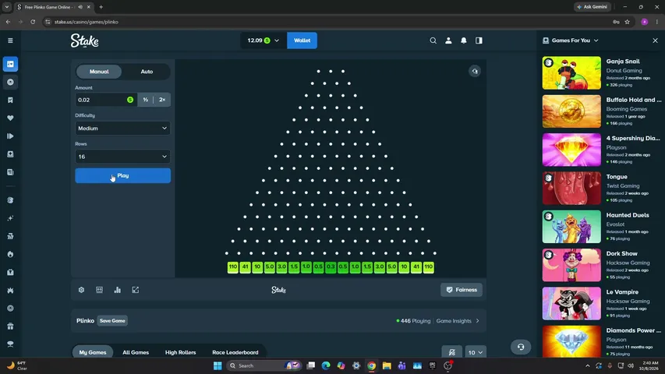Open Haunted Duels game title
The image size is (665, 374).
click(x=628, y=215)
